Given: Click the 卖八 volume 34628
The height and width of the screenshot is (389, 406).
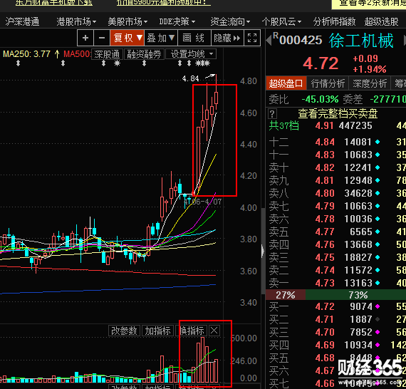Looking at the screenshot, I should tap(358, 193).
